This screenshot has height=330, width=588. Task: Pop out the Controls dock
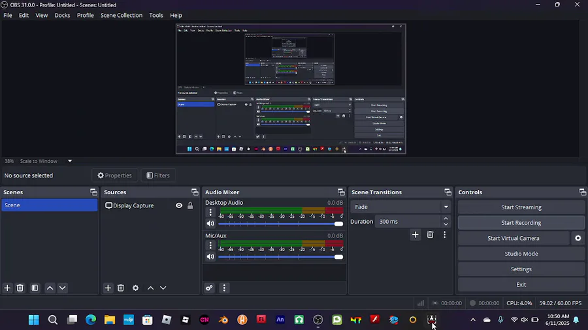point(582,192)
